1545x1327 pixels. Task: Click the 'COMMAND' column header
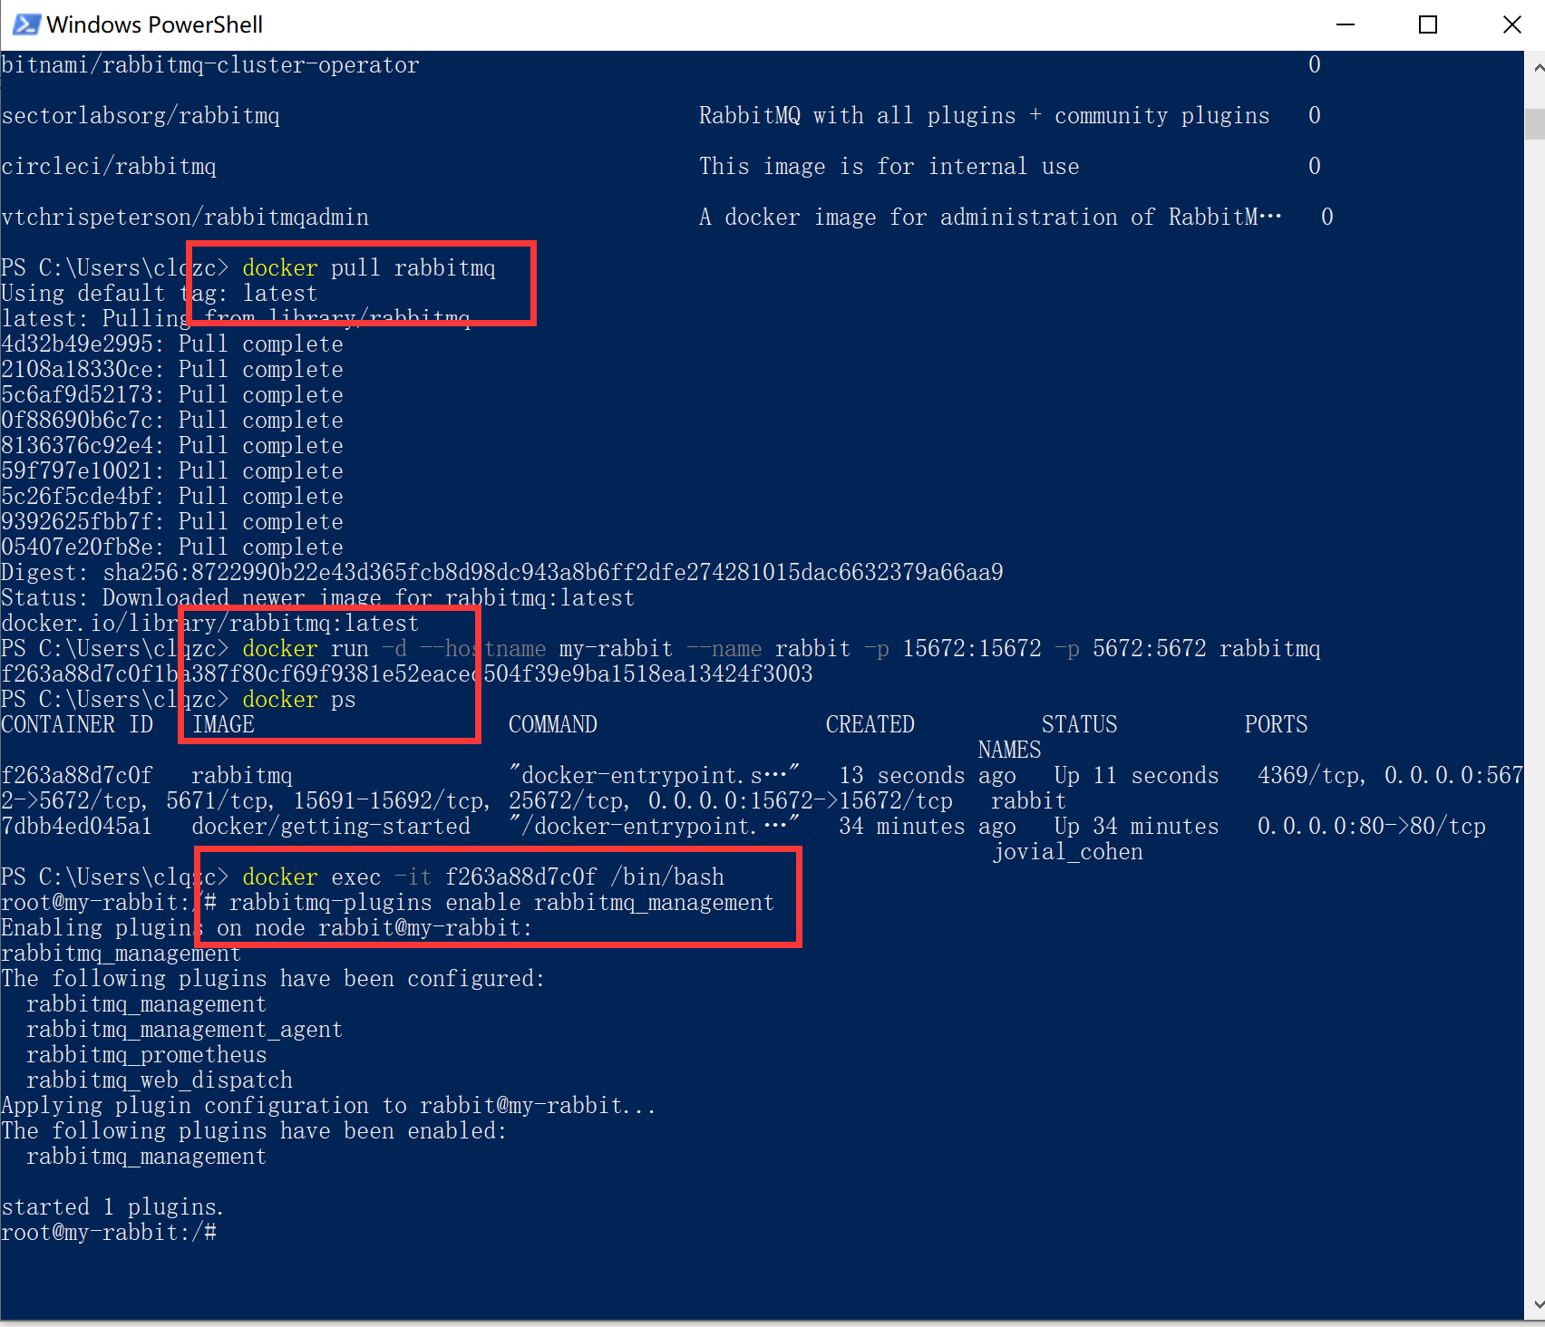point(553,725)
